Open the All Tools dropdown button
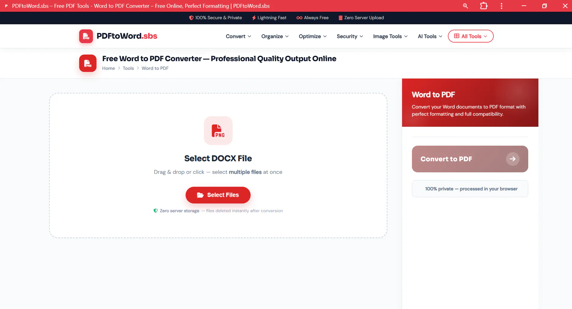Image resolution: width=572 pixels, height=309 pixels. coord(471,36)
